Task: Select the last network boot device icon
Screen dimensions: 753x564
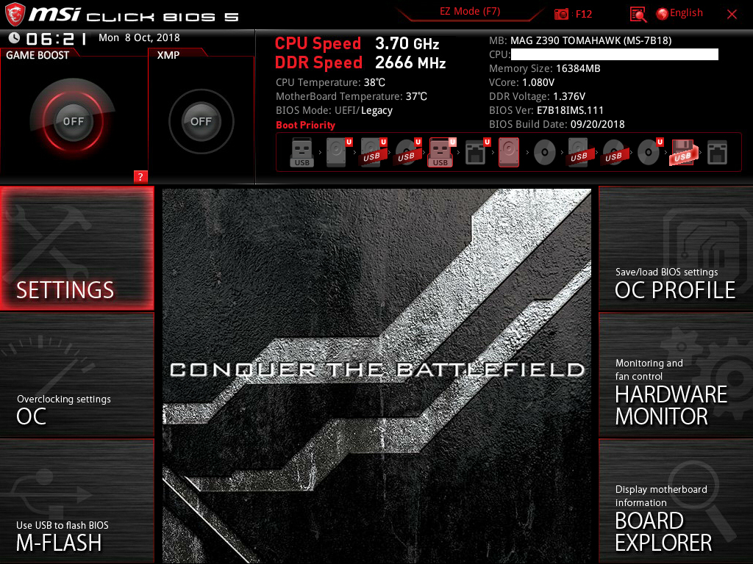Action: [x=717, y=153]
